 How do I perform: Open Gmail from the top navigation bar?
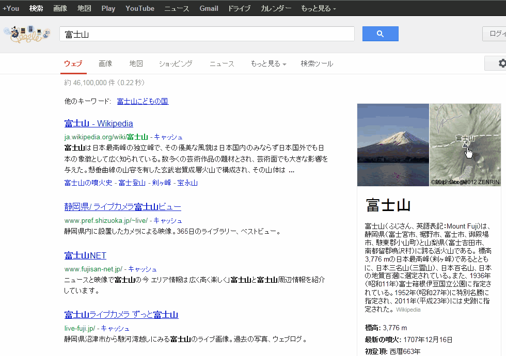209,8
